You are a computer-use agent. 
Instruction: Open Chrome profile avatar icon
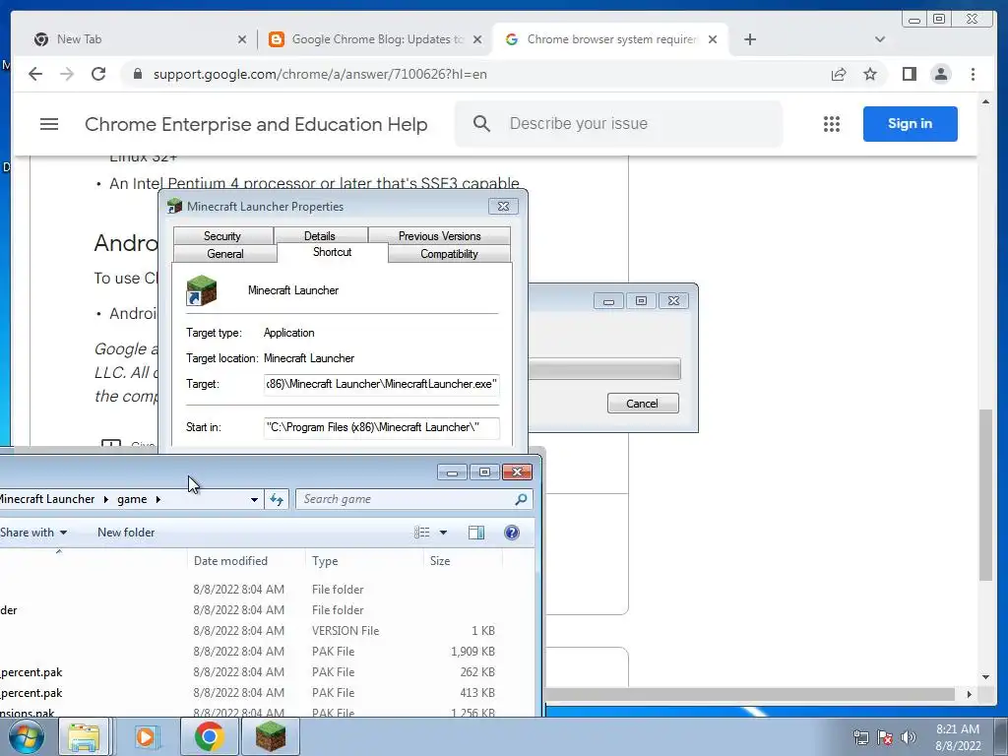point(940,74)
